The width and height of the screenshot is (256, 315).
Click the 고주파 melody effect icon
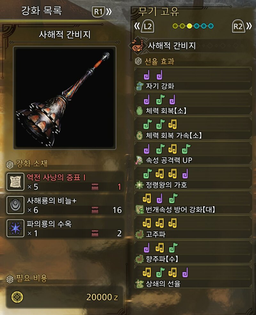coord(140,234)
